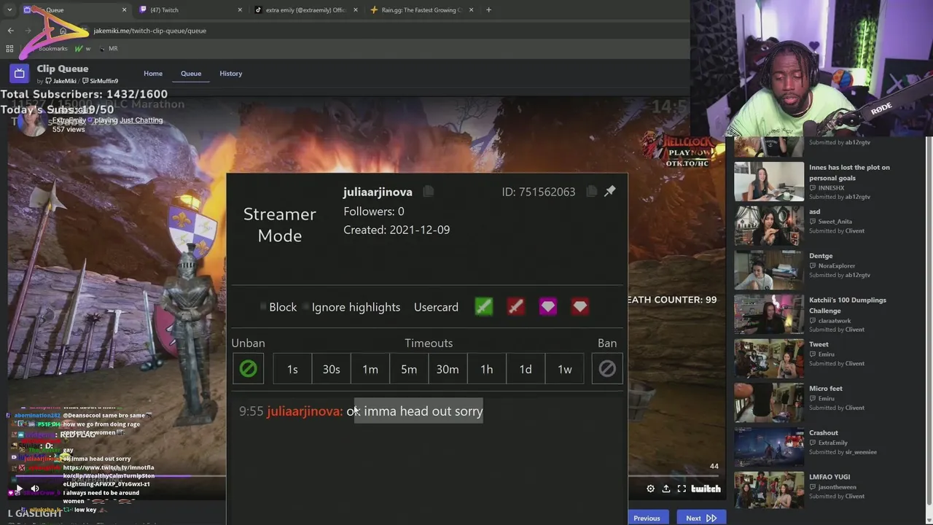
Task: Click the juliaarjinova username heading
Action: 378,192
